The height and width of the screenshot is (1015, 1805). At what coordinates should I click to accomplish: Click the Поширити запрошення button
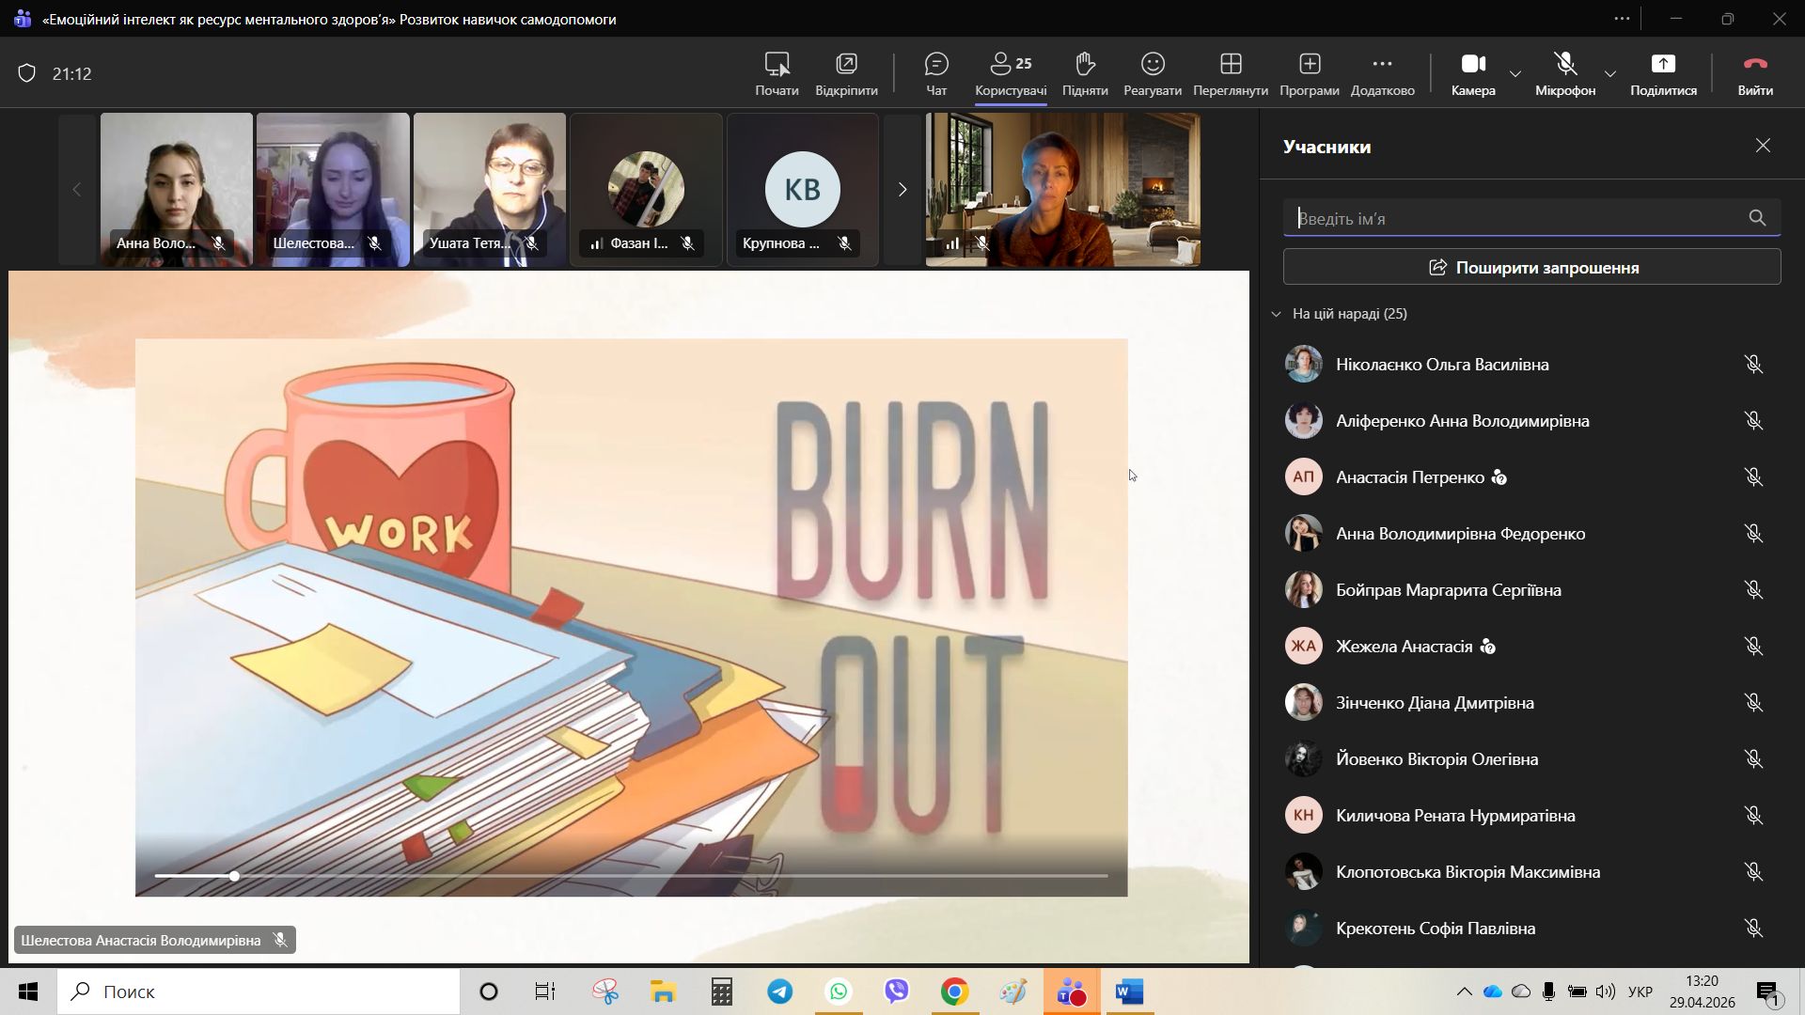click(x=1531, y=268)
